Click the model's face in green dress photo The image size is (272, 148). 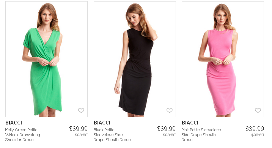tap(46, 16)
